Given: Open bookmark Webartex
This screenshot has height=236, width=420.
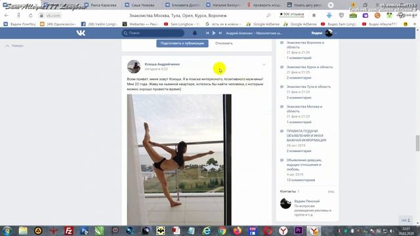Looking at the screenshot, I should [x=141, y=24].
